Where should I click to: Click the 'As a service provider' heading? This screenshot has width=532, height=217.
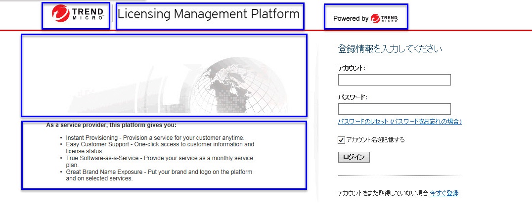(111, 125)
